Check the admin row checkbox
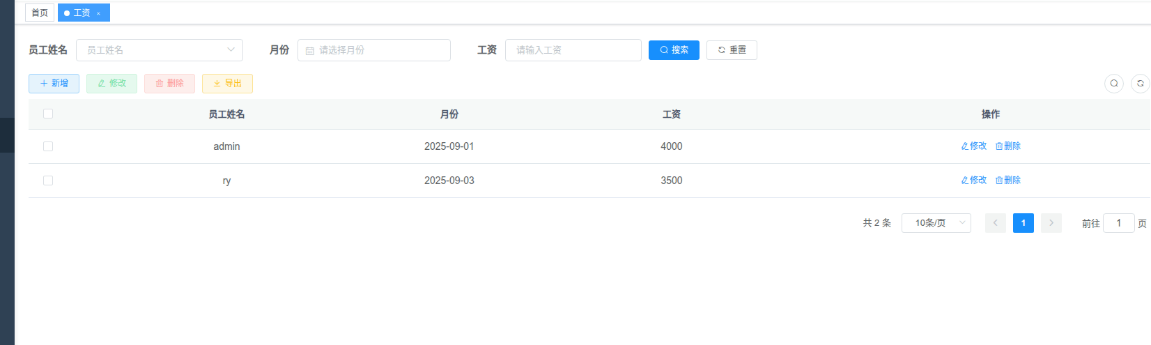 click(x=48, y=146)
